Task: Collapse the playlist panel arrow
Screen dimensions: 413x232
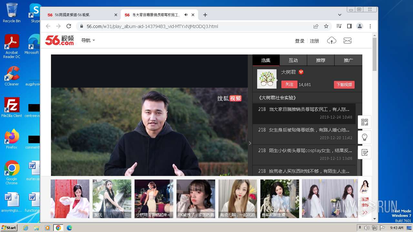Action: point(250,143)
